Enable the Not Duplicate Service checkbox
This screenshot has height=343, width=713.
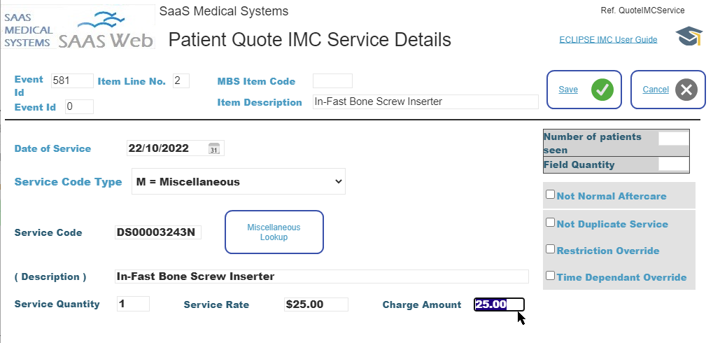click(550, 223)
